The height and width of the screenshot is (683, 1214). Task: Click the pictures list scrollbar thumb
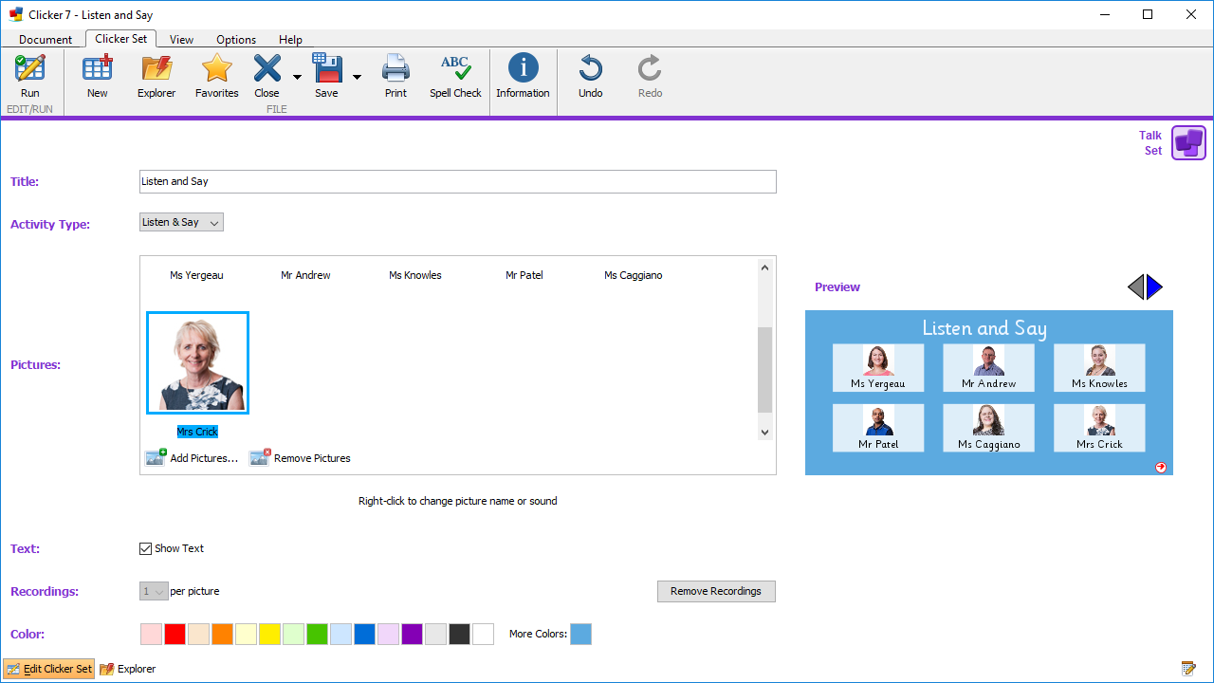765,370
